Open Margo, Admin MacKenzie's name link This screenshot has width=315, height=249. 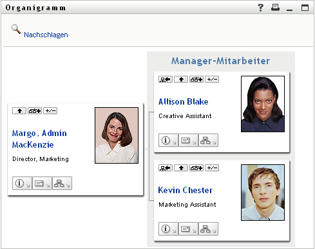coord(39,139)
